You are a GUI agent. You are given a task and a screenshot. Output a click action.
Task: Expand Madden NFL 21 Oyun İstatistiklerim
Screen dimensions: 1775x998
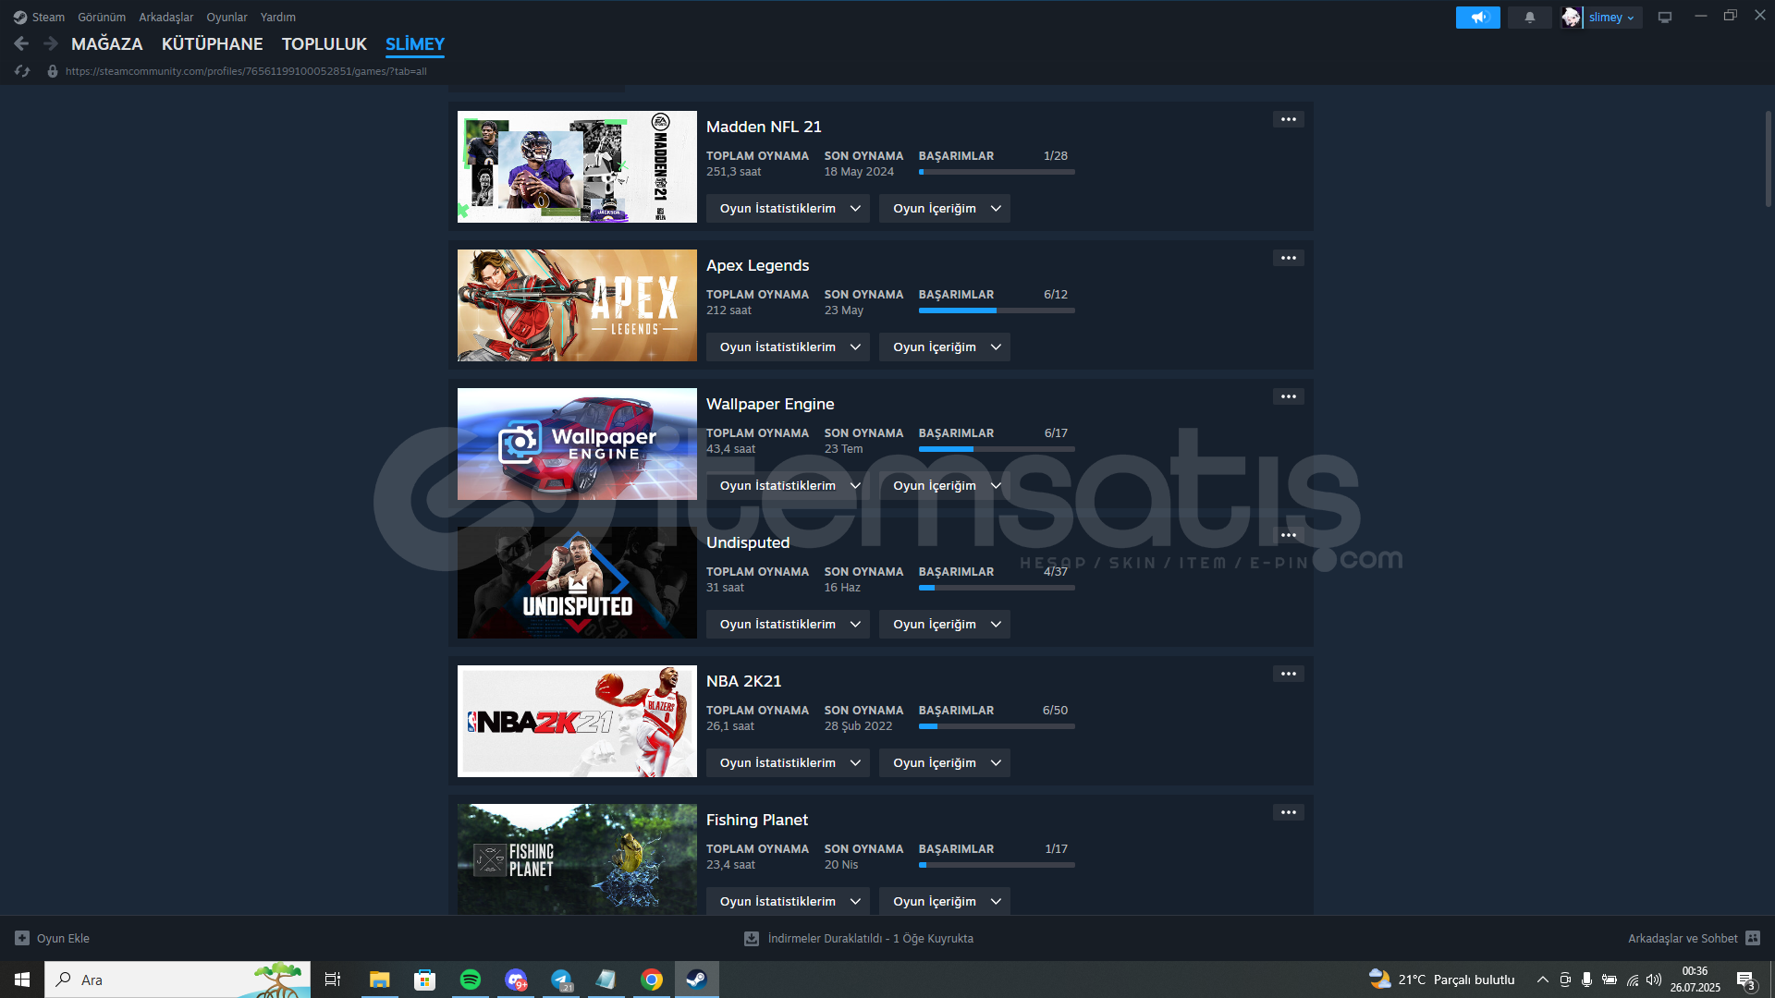788,209
